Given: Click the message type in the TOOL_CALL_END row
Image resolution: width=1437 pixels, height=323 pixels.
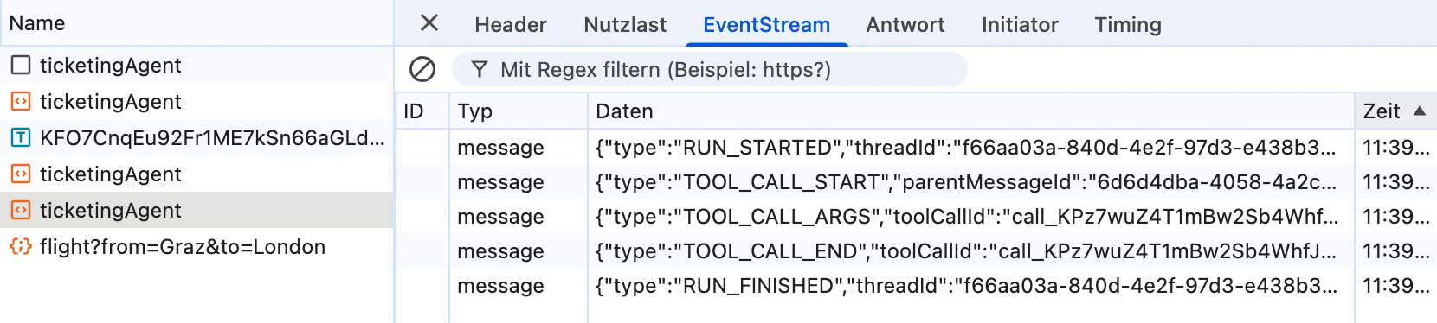Looking at the screenshot, I should [500, 251].
